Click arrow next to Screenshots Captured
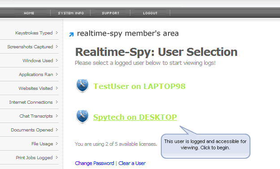 (57, 46)
